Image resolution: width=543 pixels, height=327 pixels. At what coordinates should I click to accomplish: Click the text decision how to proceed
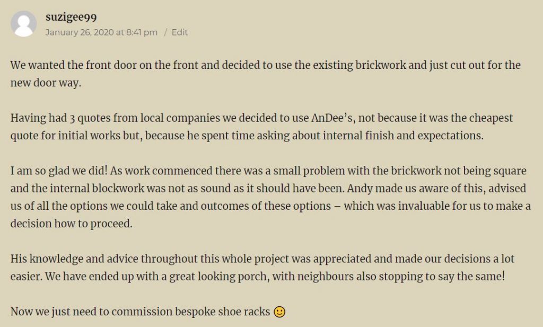[x=72, y=224]
